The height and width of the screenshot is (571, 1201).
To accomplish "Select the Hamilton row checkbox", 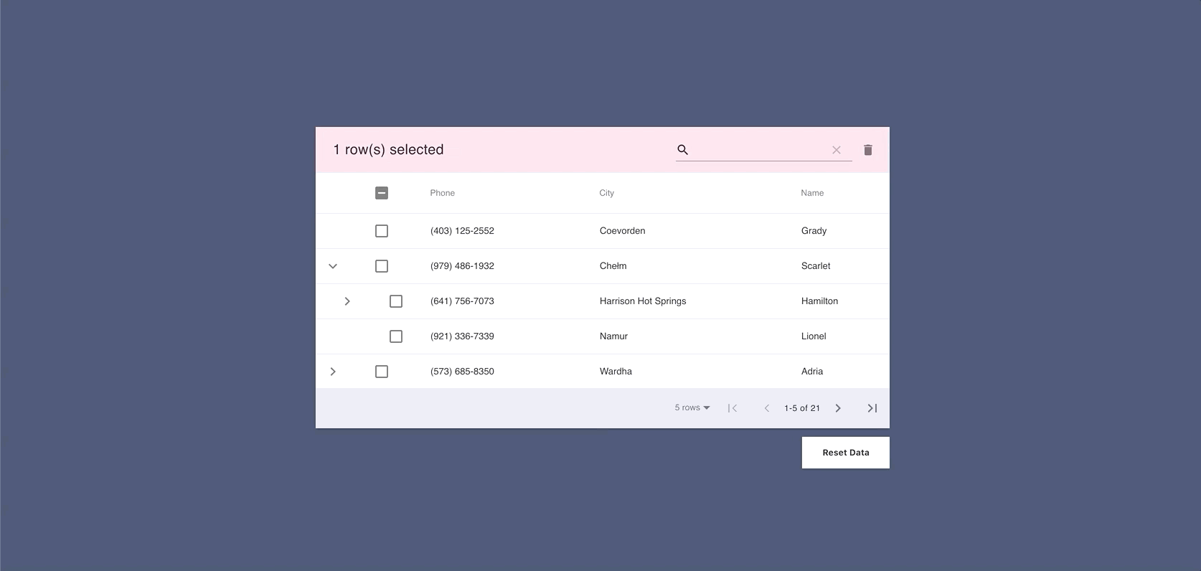I will click(x=396, y=301).
